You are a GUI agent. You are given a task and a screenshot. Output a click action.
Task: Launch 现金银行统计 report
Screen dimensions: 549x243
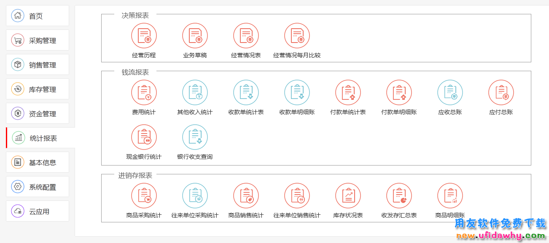tap(144, 137)
